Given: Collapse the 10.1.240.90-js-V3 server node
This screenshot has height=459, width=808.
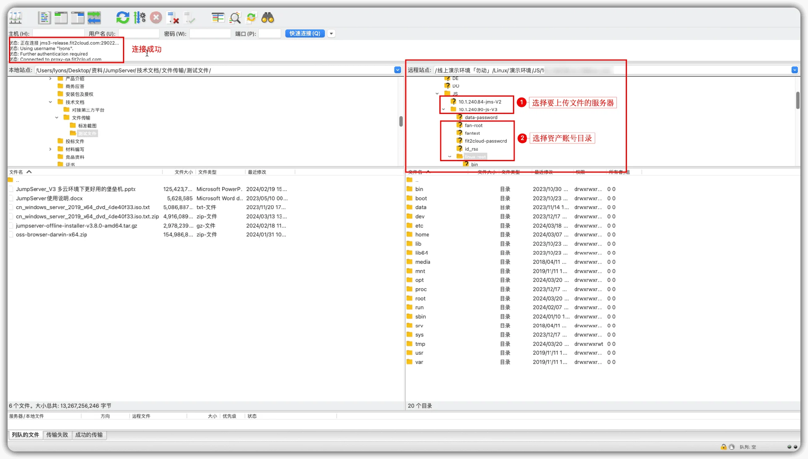Looking at the screenshot, I should [x=443, y=109].
